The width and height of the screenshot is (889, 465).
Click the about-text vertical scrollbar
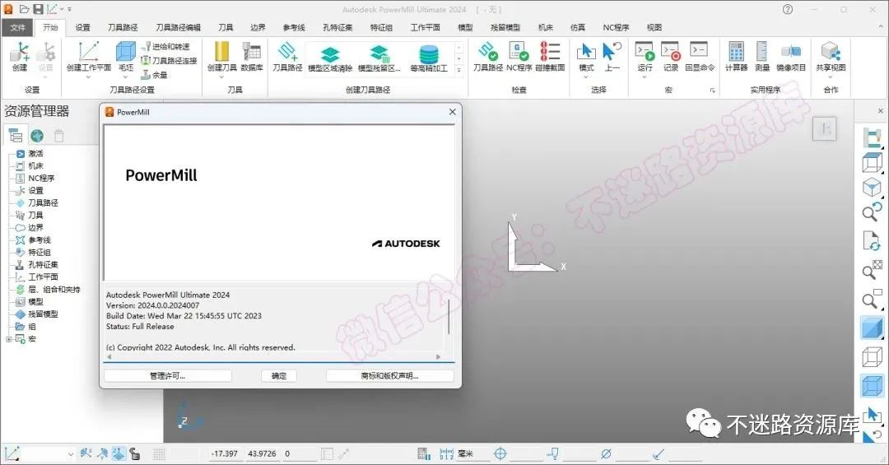(449, 316)
